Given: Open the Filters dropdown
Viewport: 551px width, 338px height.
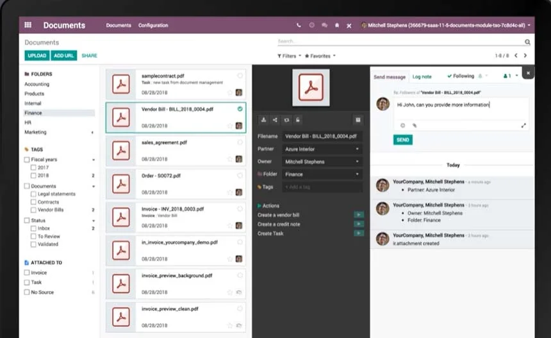Looking at the screenshot, I should [290, 56].
